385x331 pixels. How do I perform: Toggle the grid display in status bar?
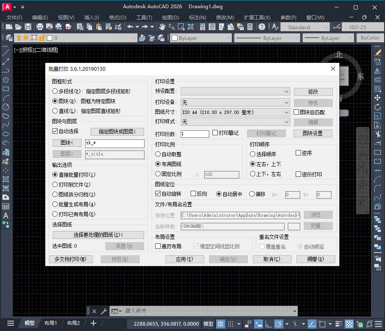(221, 324)
